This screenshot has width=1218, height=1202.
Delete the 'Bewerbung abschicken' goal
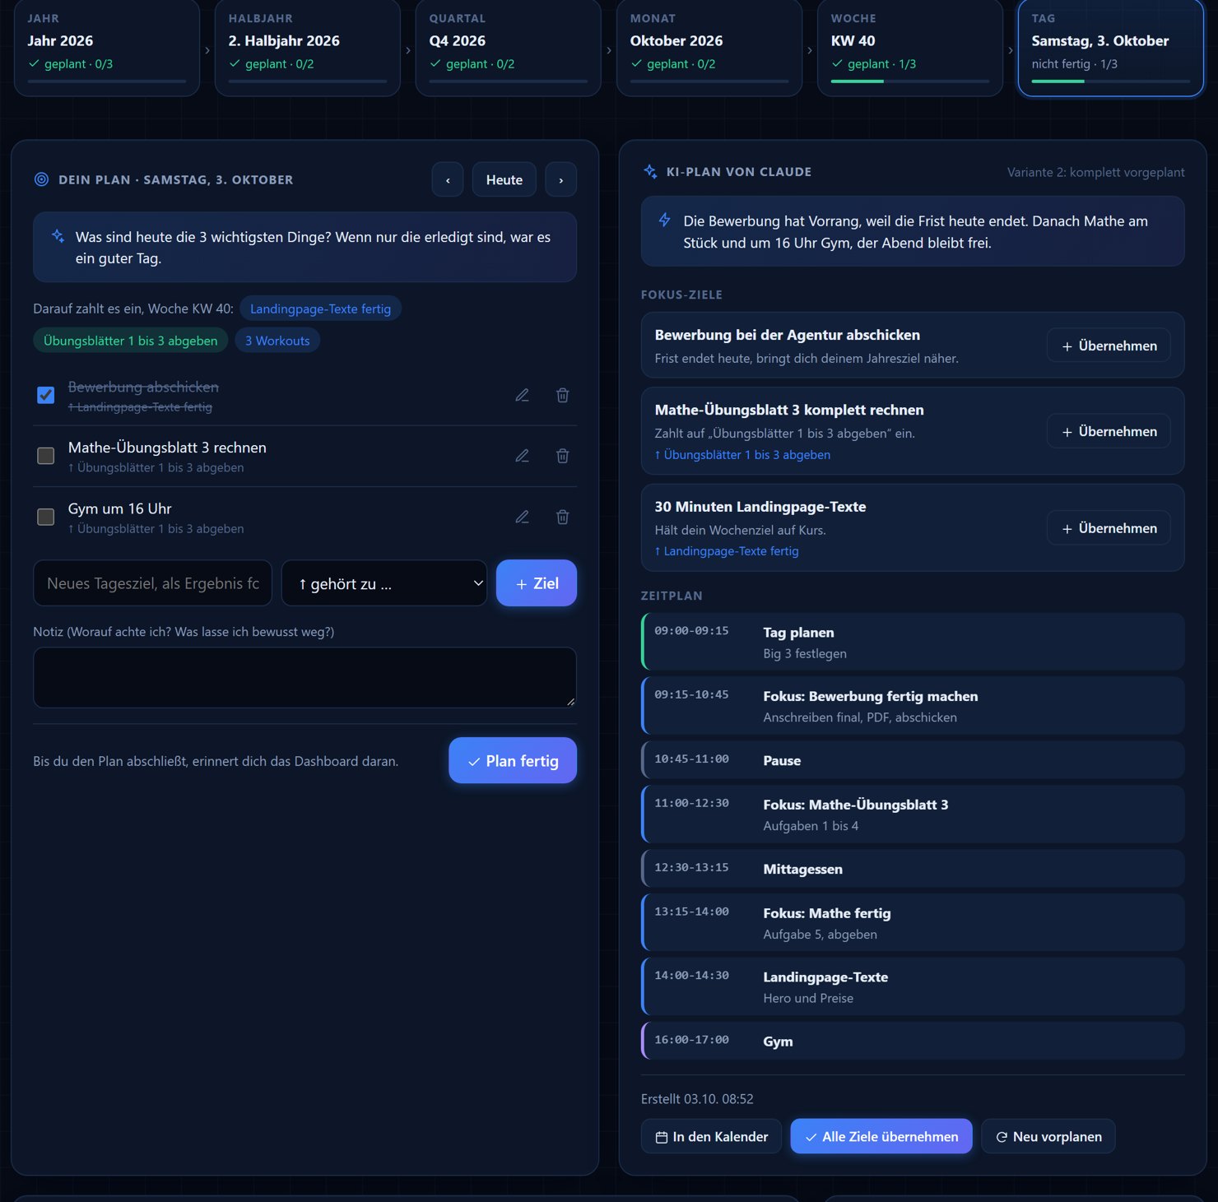pyautogui.click(x=563, y=395)
